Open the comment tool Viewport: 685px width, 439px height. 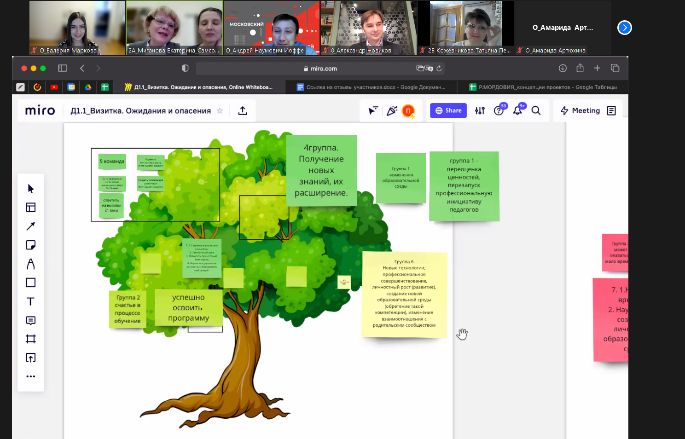(x=31, y=320)
